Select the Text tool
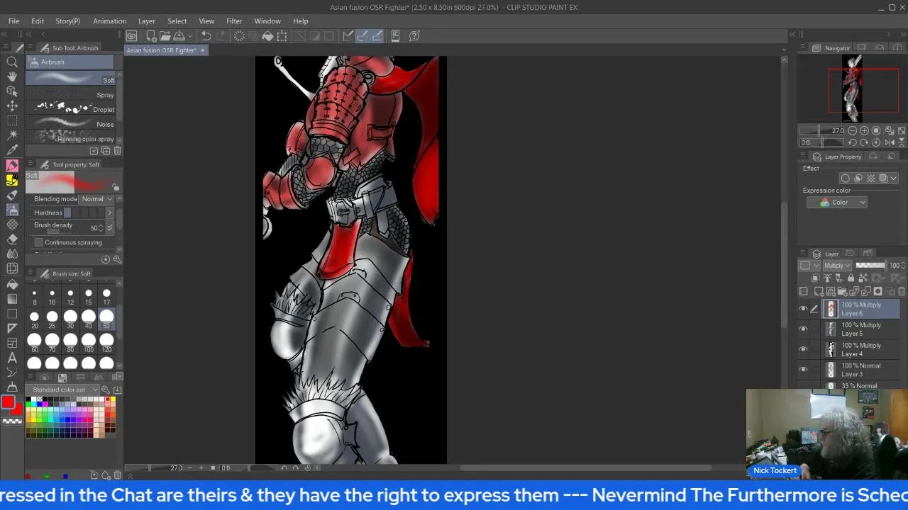The width and height of the screenshot is (908, 510). [12, 358]
